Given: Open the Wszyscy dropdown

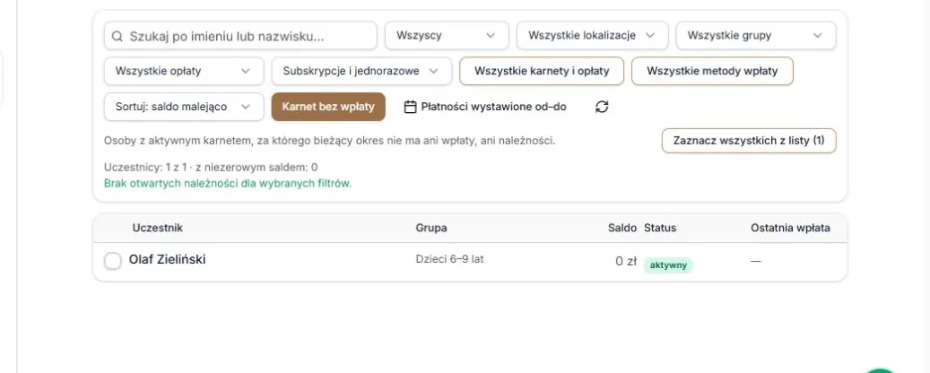Looking at the screenshot, I should (447, 36).
